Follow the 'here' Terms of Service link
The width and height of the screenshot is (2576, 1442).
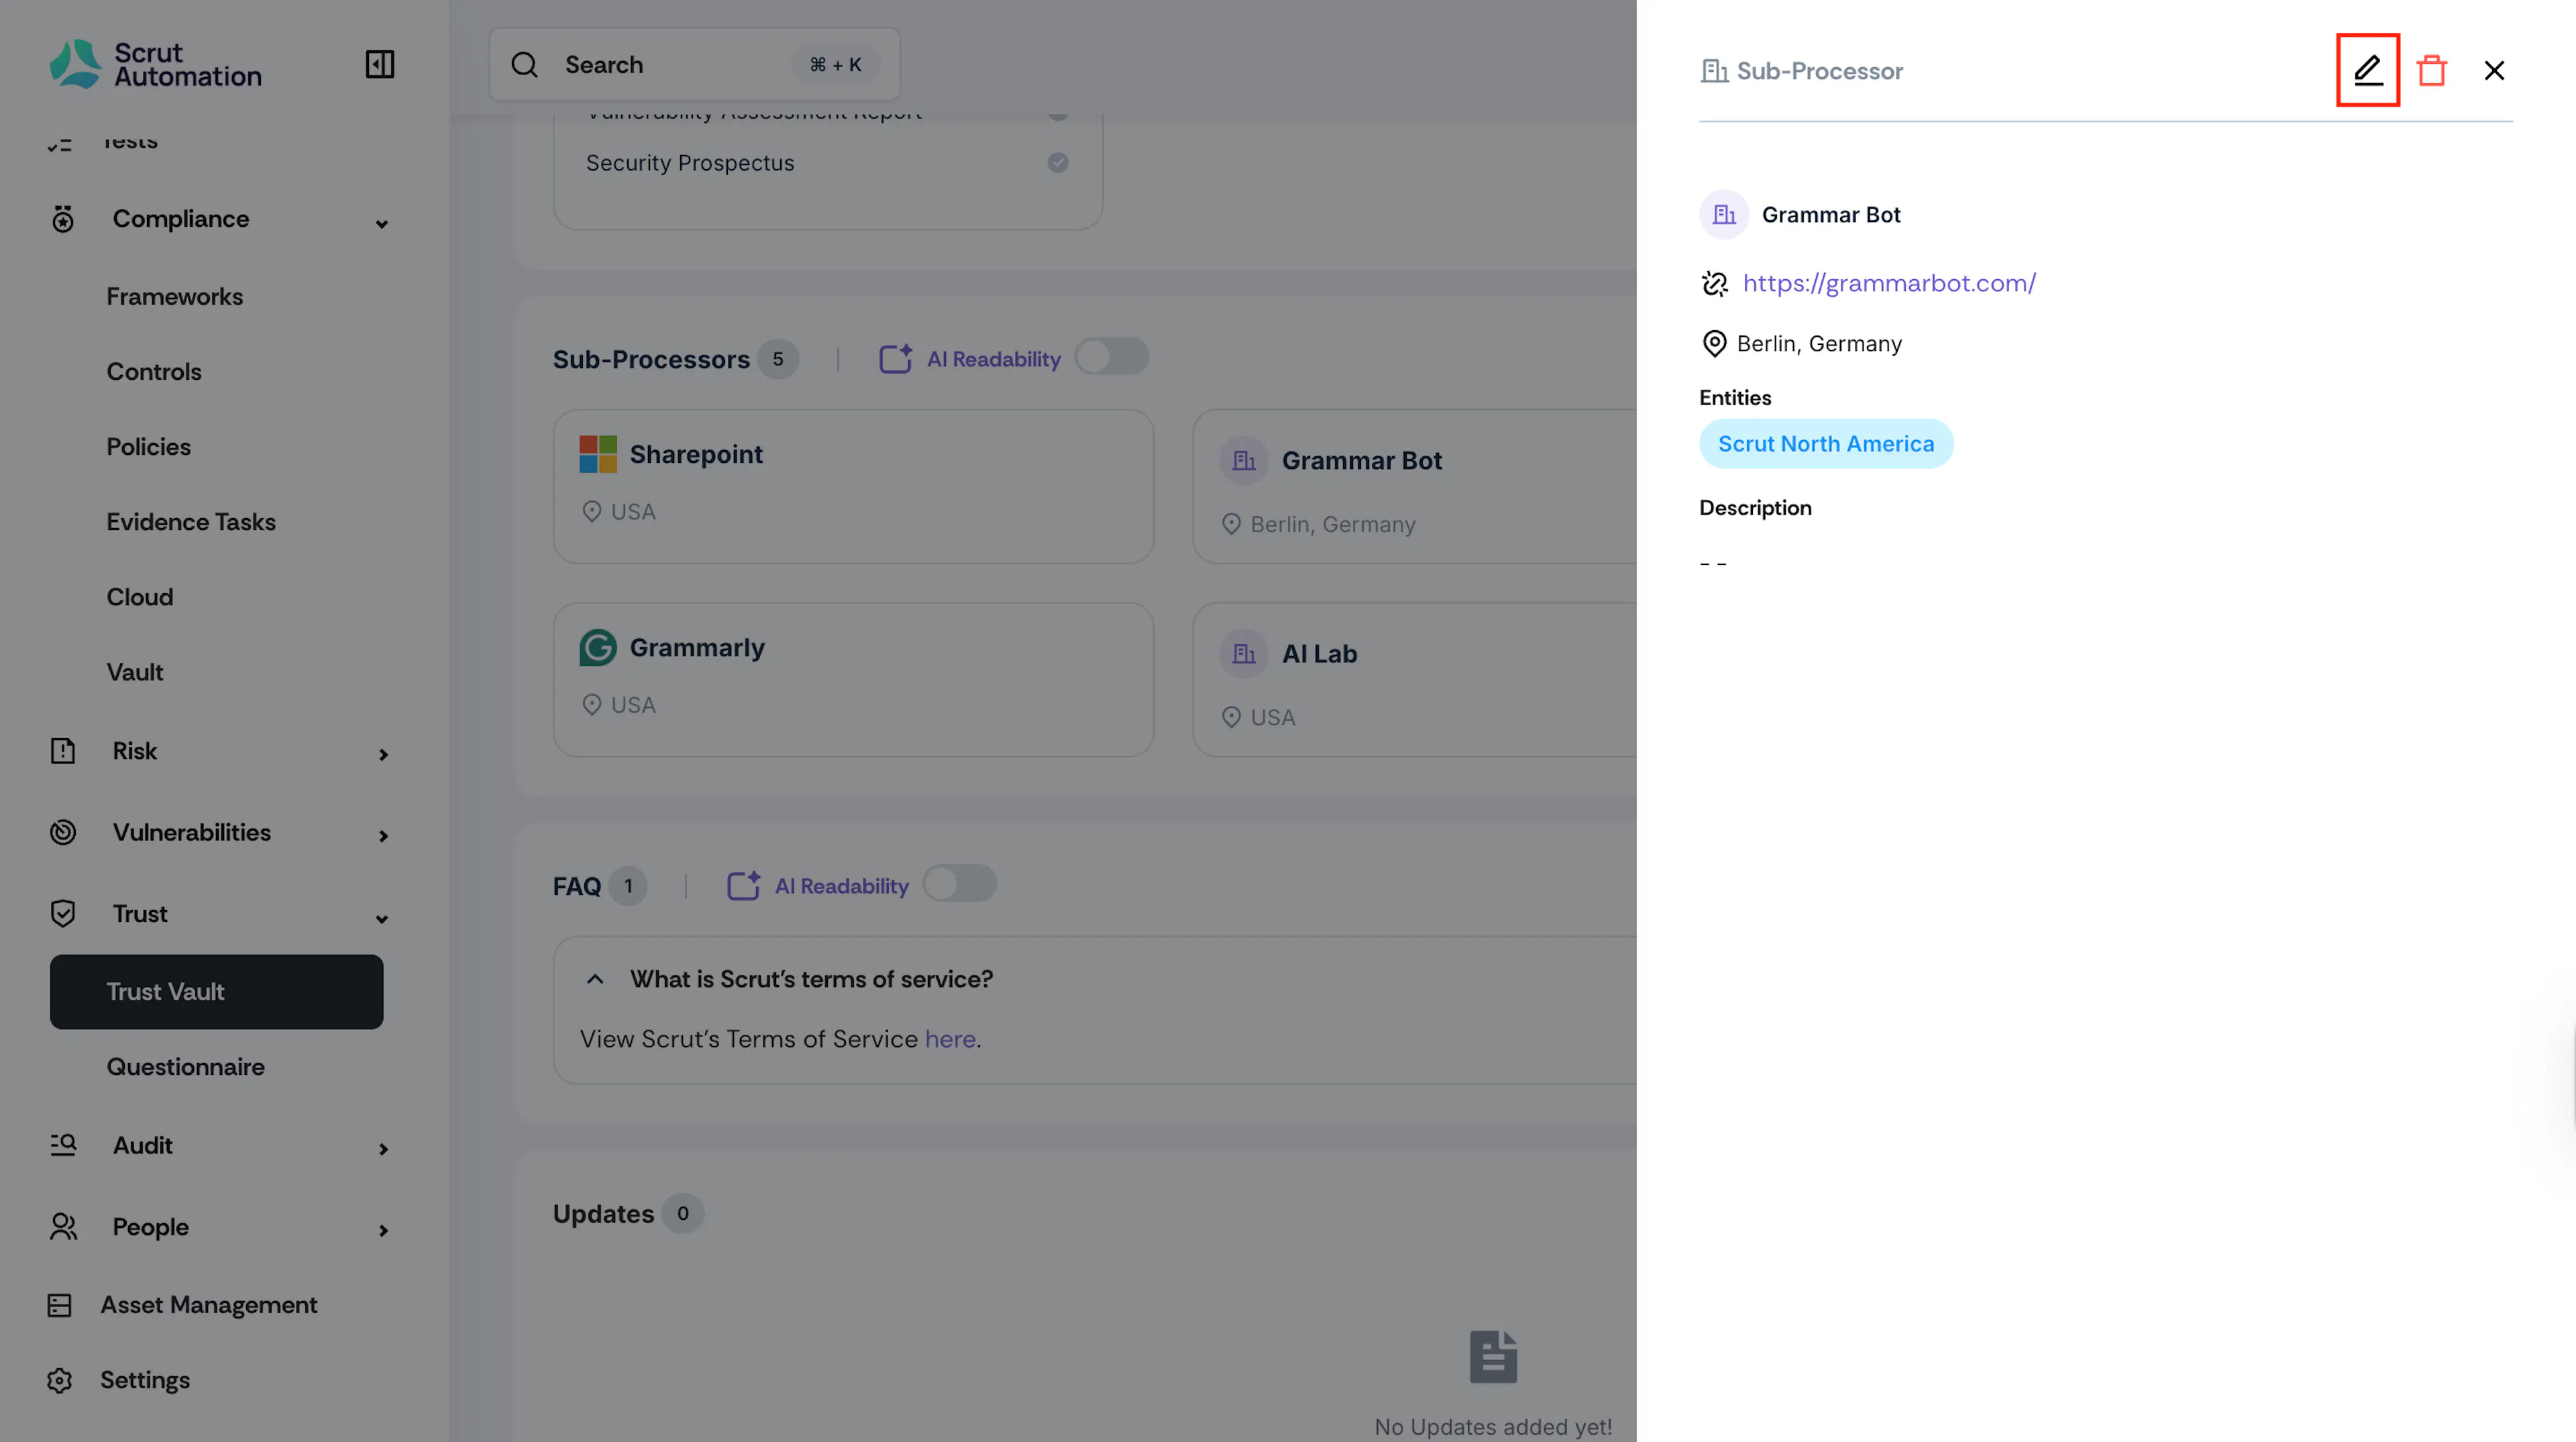point(950,1039)
